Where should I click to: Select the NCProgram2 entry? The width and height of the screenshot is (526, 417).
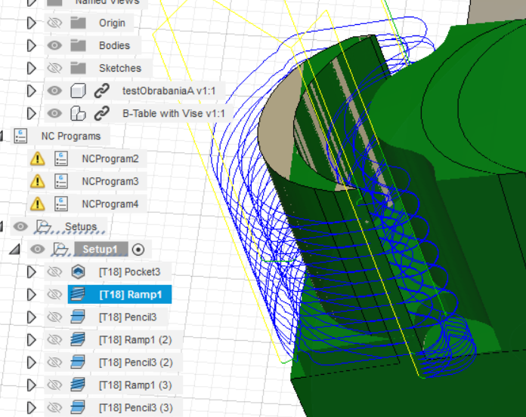110,158
